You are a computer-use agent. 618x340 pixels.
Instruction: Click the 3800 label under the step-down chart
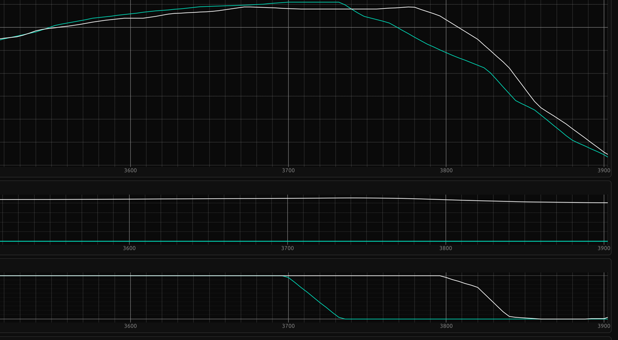pos(447,326)
